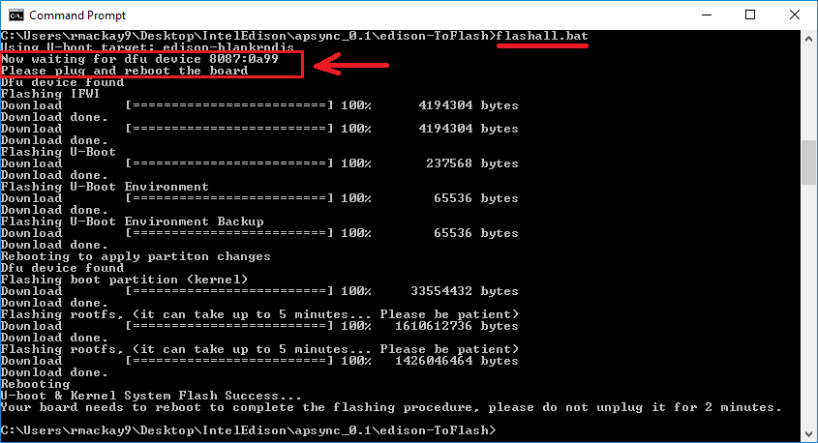Click the "Rebooting to apply partiton changes" line
The width and height of the screenshot is (818, 443).
(136, 256)
